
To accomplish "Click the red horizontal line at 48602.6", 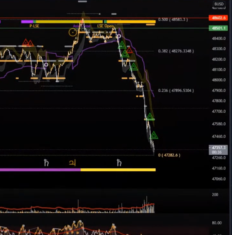I will [104, 18].
